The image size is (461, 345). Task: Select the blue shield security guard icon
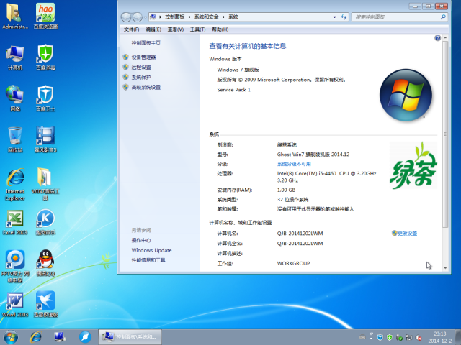click(x=45, y=98)
